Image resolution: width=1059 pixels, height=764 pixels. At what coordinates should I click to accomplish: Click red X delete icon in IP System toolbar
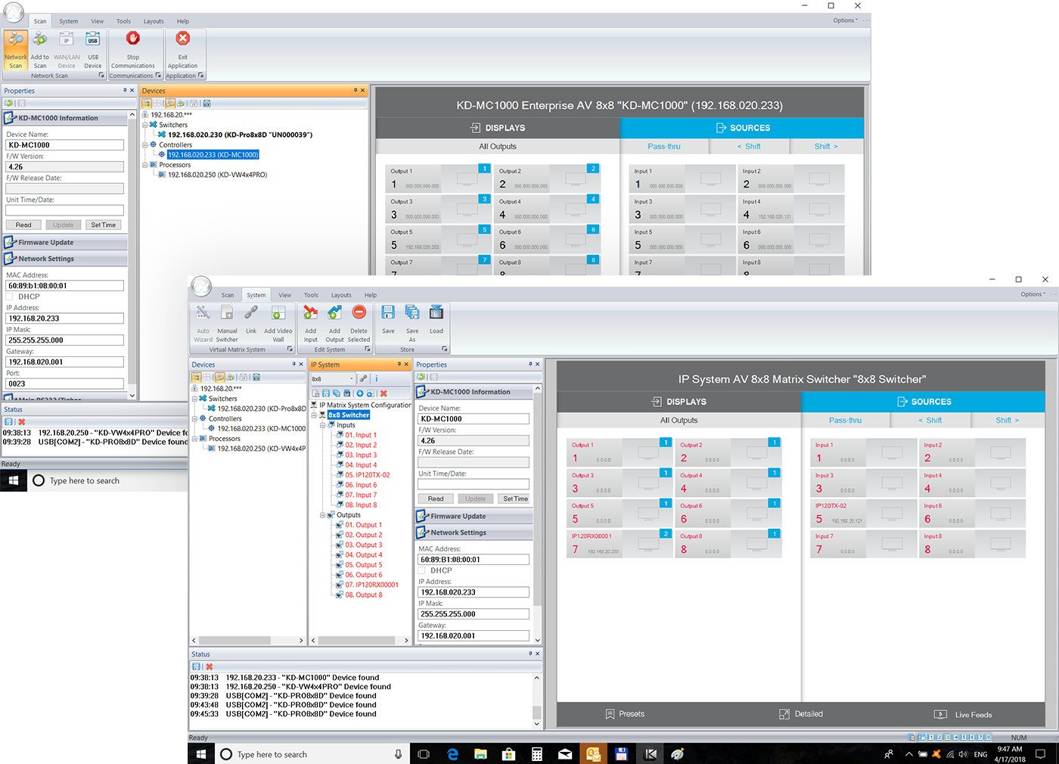384,393
